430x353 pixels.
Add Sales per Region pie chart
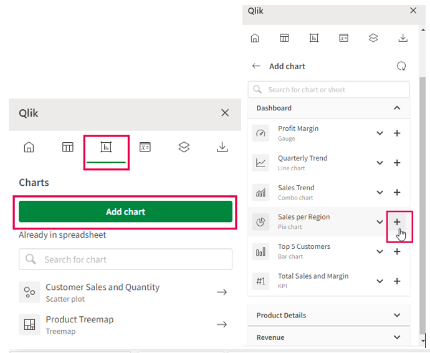click(x=397, y=222)
